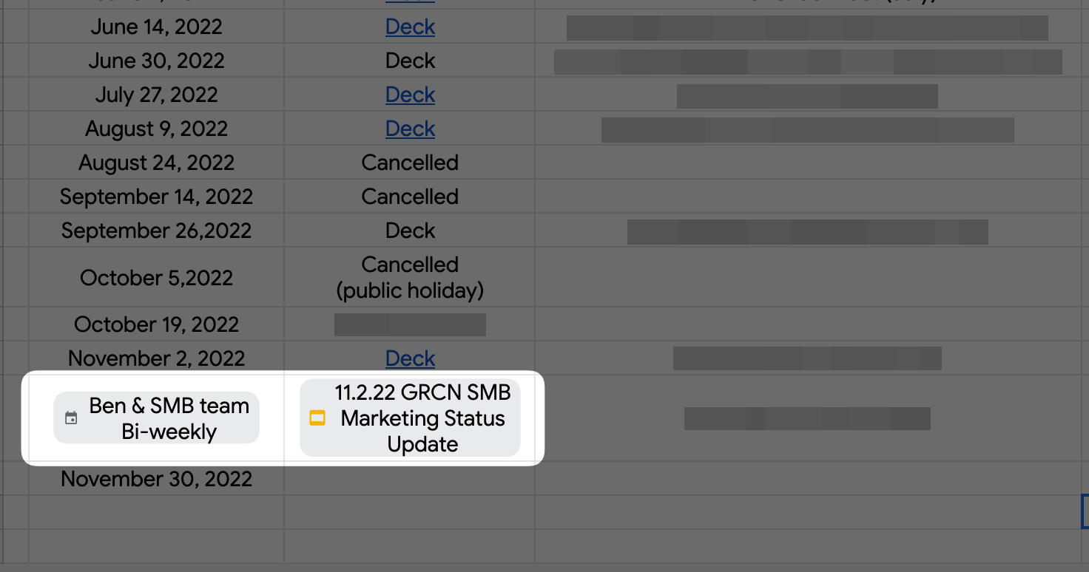Click the calendar icon in Ben & SMB chip
1089x572 pixels.
tap(71, 418)
